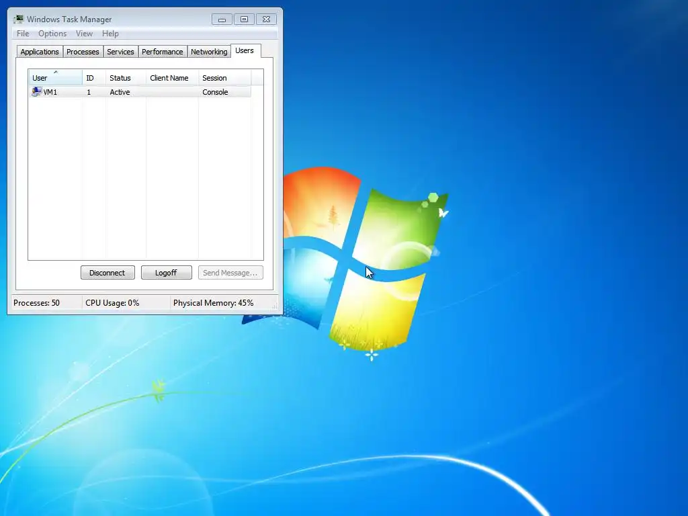The width and height of the screenshot is (688, 516).
Task: Sort by the User column header
Action: pyautogui.click(x=55, y=78)
